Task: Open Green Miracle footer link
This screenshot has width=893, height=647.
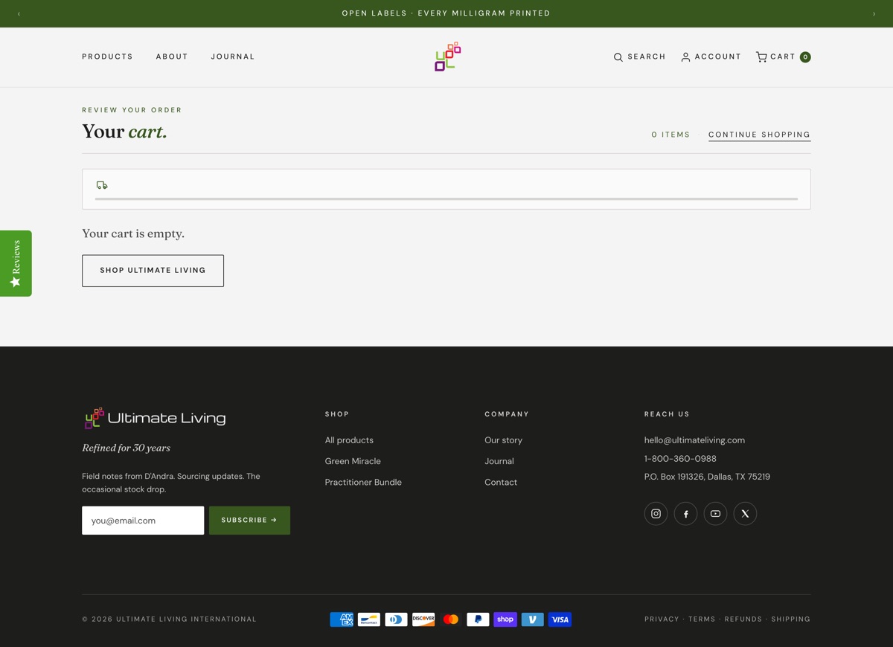Action: pos(353,461)
